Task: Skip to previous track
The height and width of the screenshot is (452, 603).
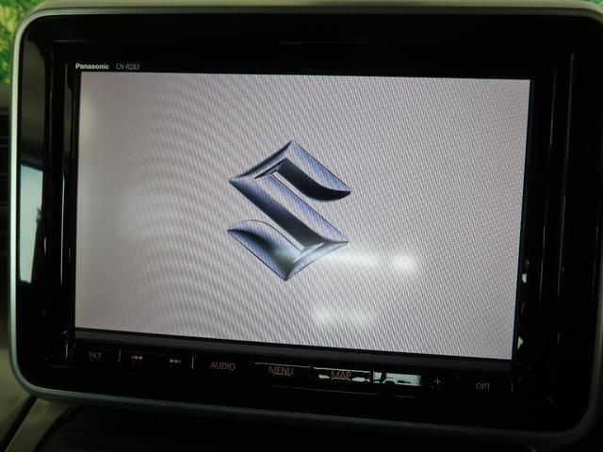Action: 137,358
